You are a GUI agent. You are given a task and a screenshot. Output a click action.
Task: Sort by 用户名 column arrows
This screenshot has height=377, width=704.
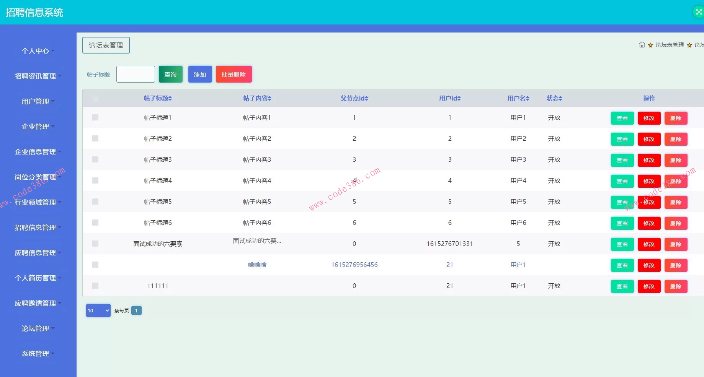click(528, 99)
